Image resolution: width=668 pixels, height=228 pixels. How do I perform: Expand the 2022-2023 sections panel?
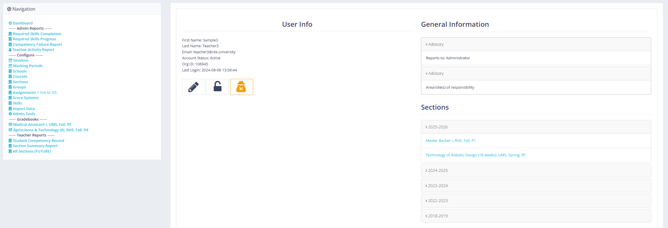(x=438, y=201)
